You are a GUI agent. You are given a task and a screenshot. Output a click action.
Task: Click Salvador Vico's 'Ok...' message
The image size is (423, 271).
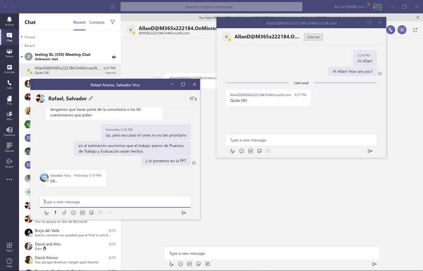(76, 178)
